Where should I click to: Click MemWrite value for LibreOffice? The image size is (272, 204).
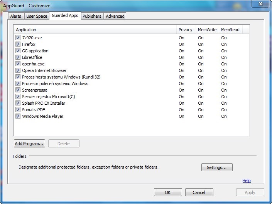[x=201, y=57]
